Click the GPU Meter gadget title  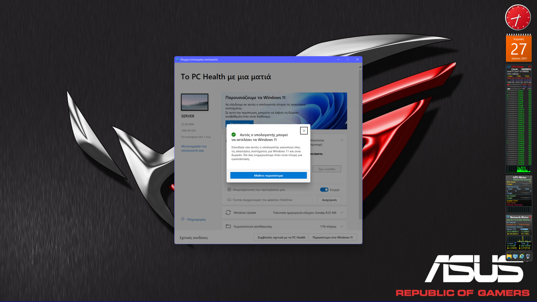(x=519, y=177)
